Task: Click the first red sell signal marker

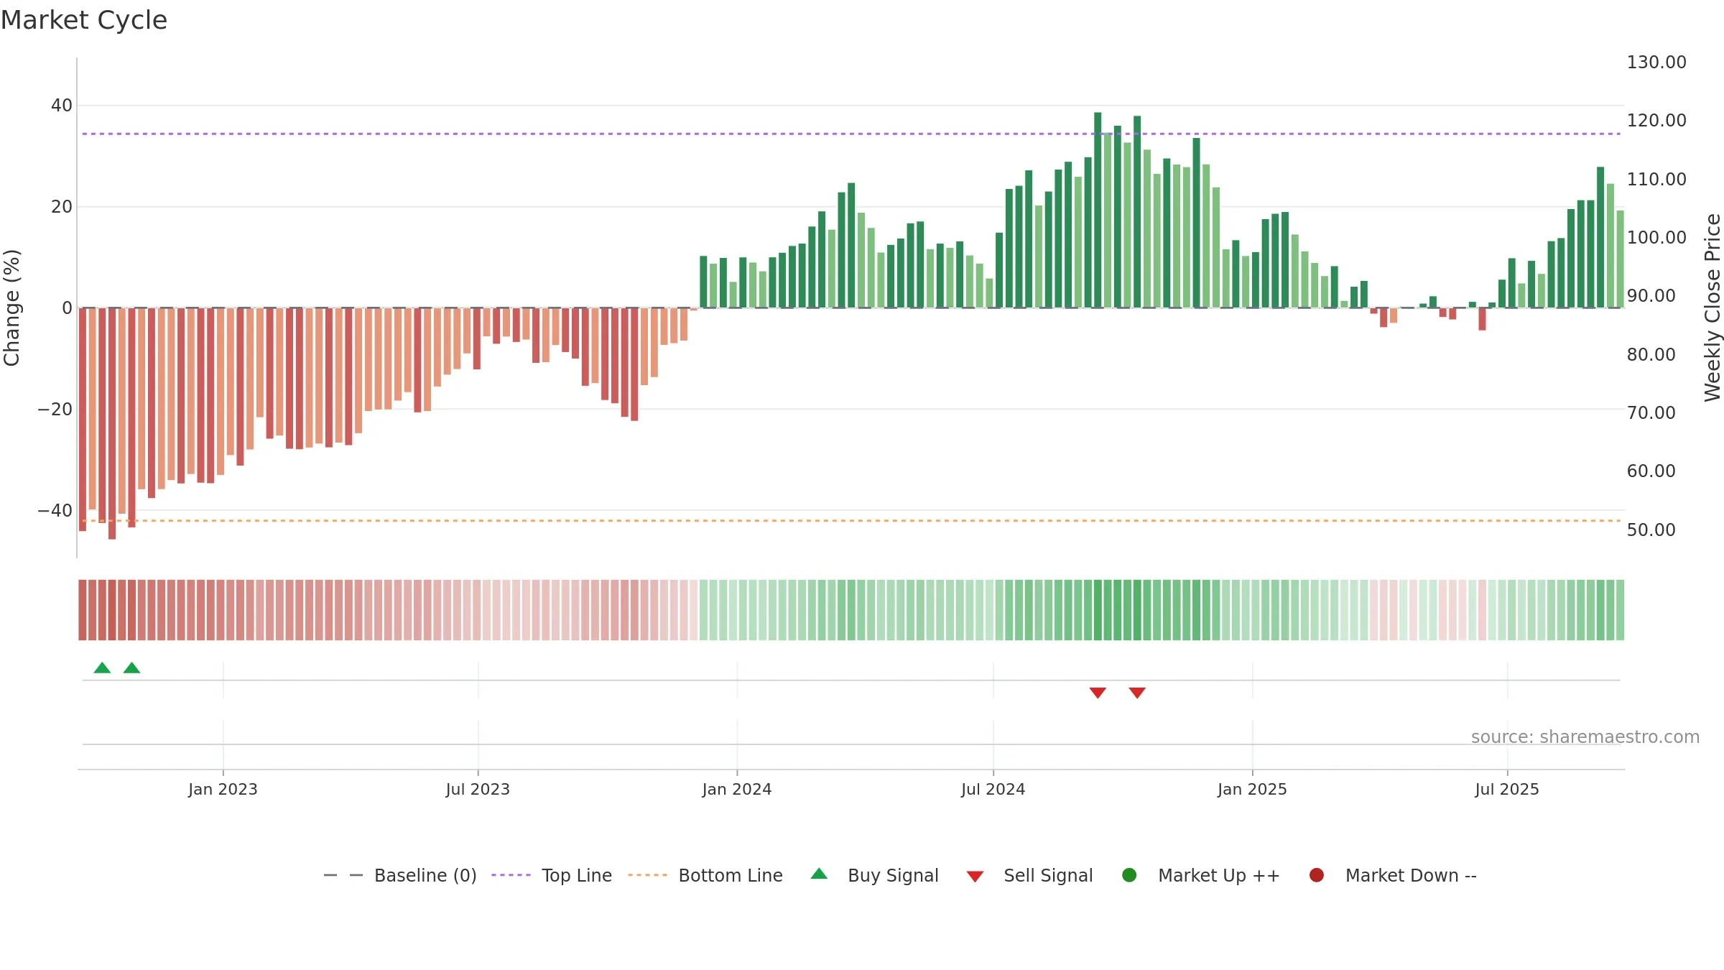Action: pyautogui.click(x=1098, y=693)
